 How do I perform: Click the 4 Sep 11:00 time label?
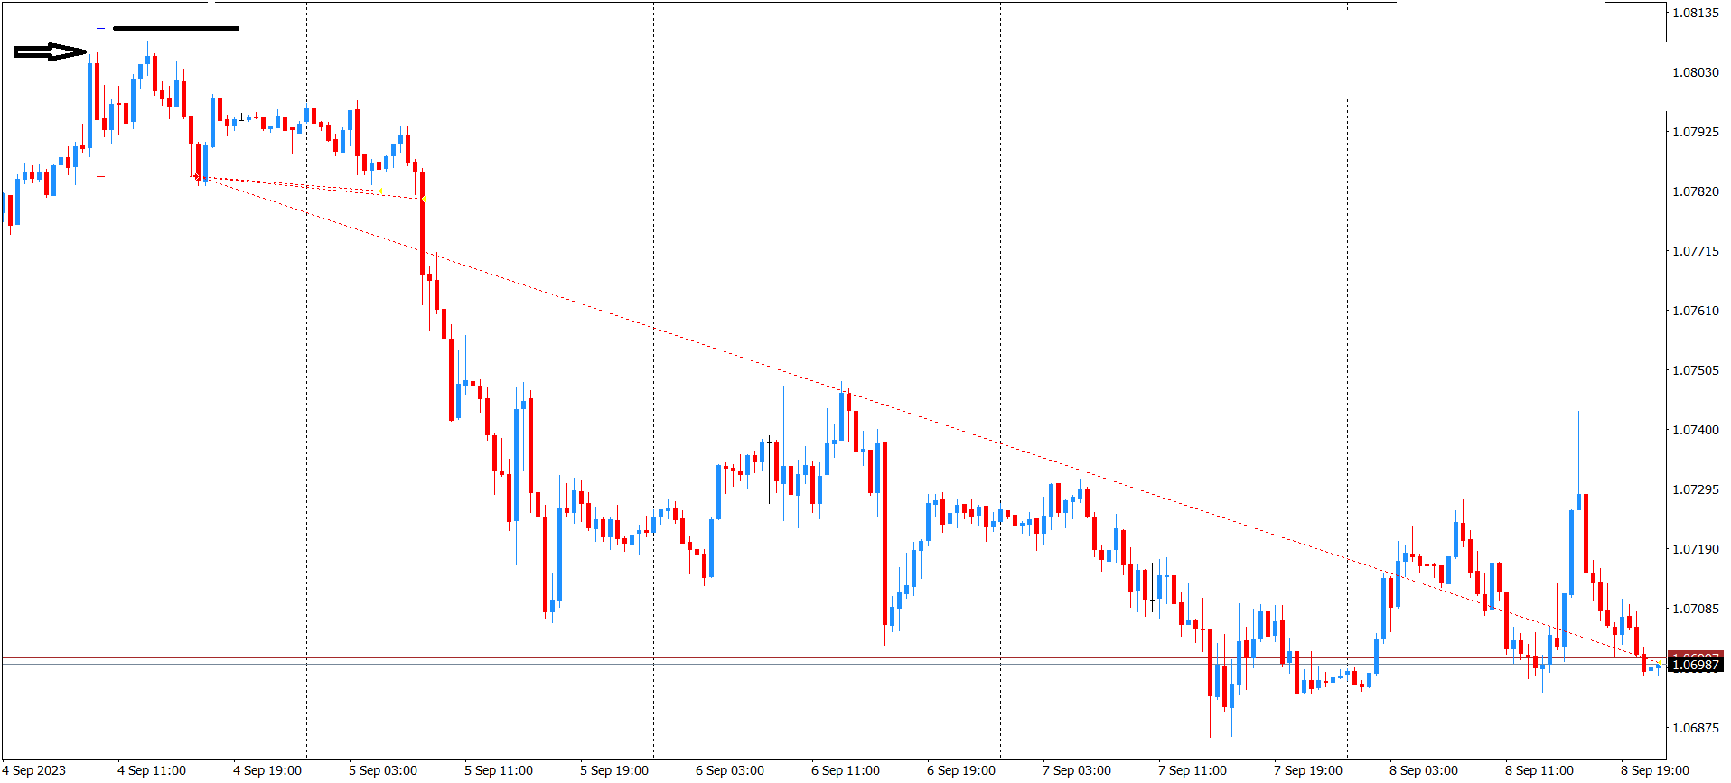[152, 770]
